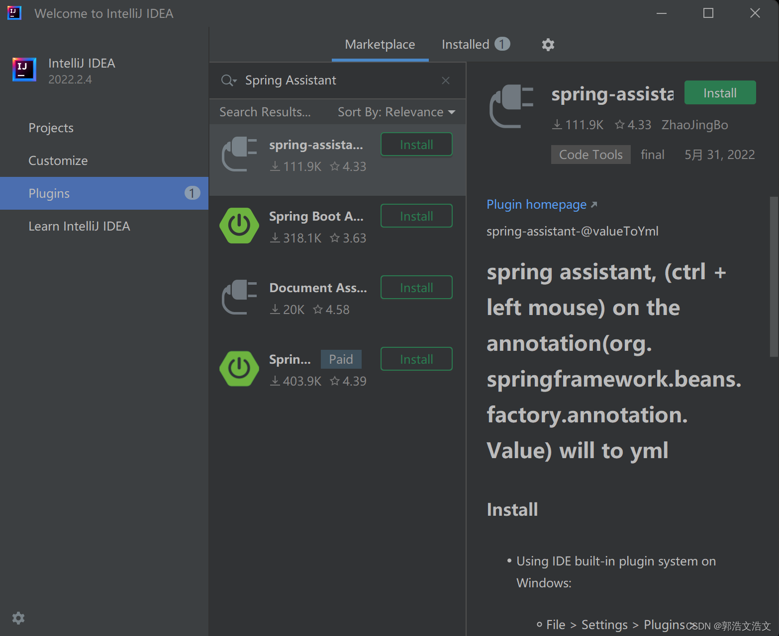Select the spring-assista... result row title
This screenshot has height=636, width=779.
316,145
